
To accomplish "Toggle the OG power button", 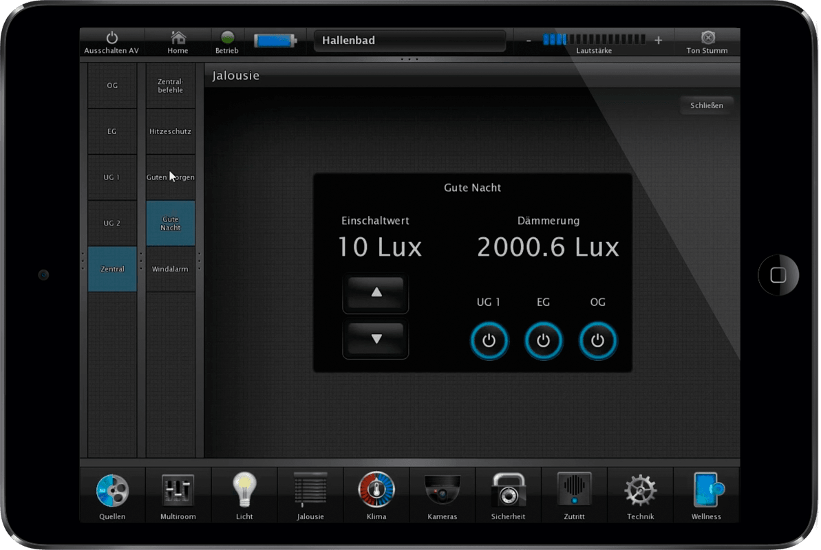I will click(x=597, y=340).
